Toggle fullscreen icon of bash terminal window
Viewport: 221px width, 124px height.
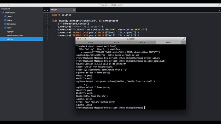click(184, 39)
